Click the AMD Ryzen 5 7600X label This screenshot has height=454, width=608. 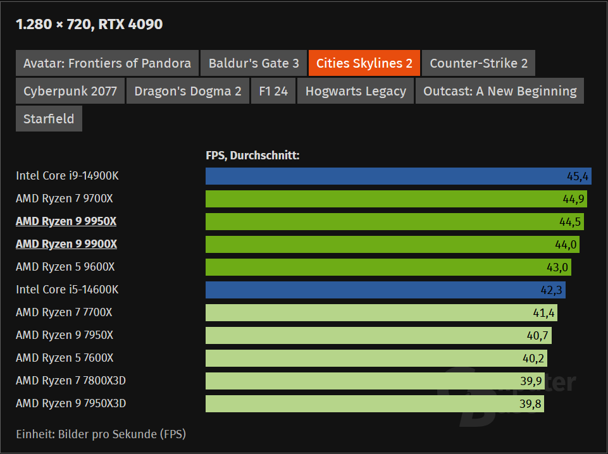pyautogui.click(x=65, y=358)
